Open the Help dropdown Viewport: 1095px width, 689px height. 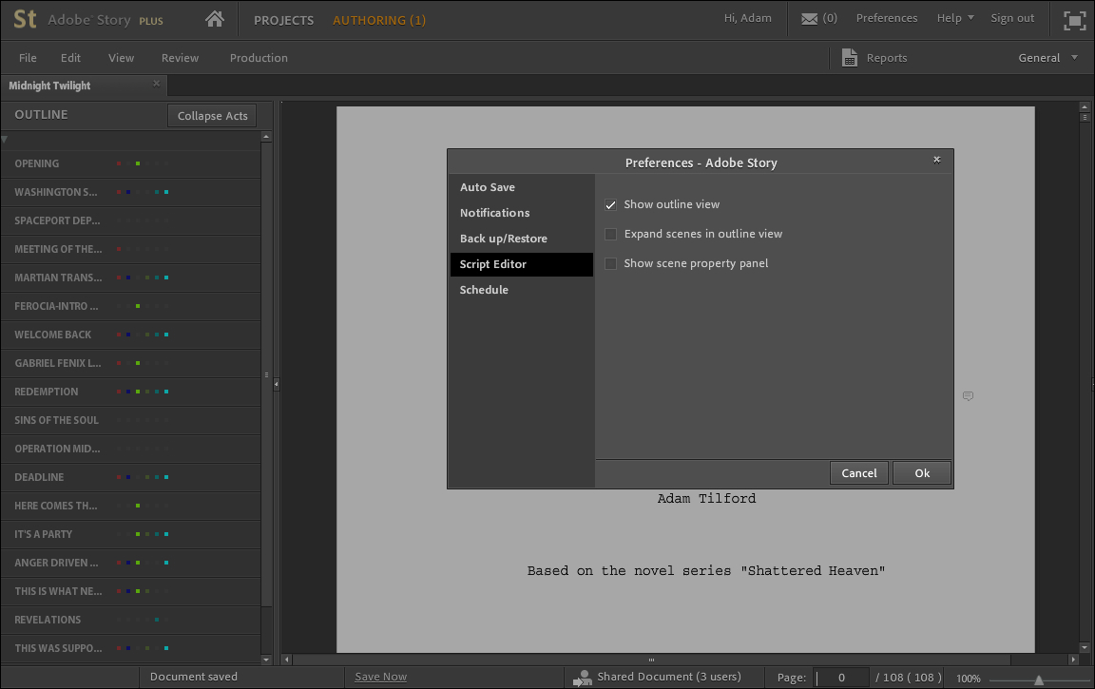pyautogui.click(x=955, y=18)
